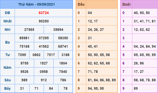Click Đuôi values 12, 62, 62
158x93 pixels.
(142, 30)
